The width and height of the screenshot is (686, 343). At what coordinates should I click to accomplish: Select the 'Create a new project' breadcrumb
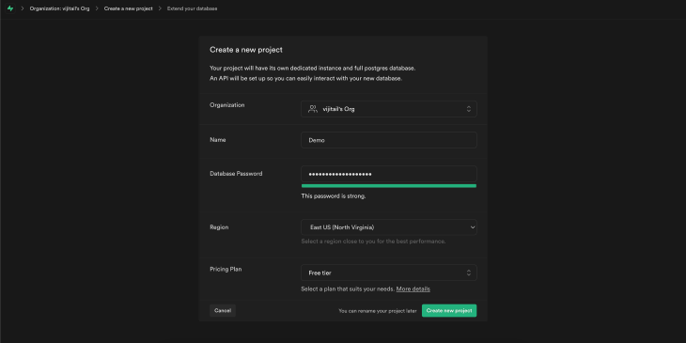[x=128, y=8]
